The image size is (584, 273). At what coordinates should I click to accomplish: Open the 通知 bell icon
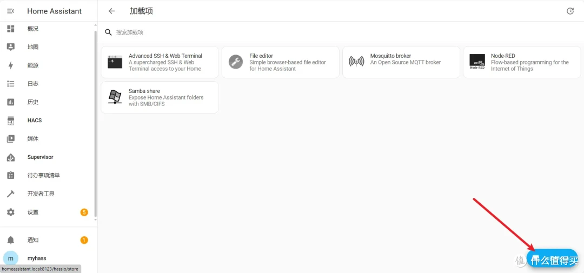10,240
